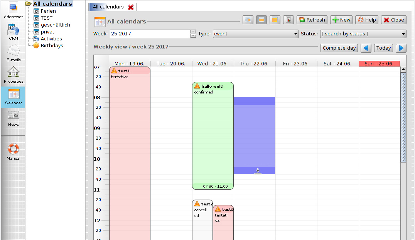This screenshot has width=415, height=240.
Task: Click the calendar report icon button
Action: 288,20
